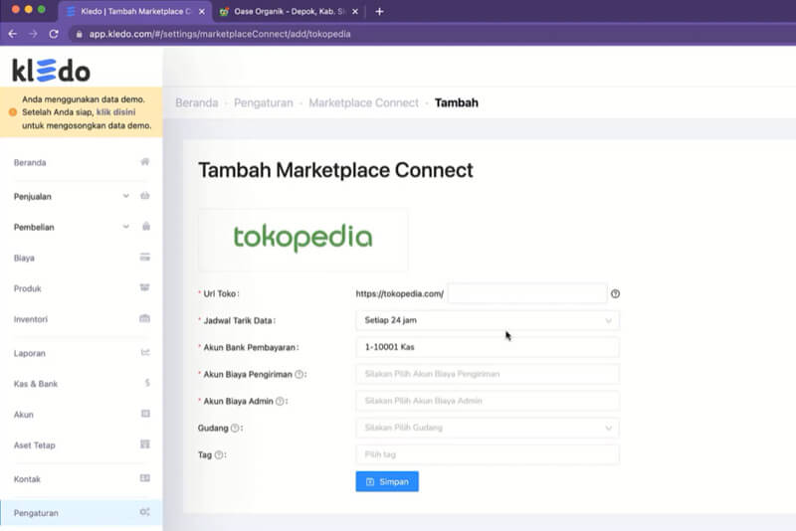Click the Penjualan basket icon
The width and height of the screenshot is (796, 531).
pyautogui.click(x=144, y=196)
